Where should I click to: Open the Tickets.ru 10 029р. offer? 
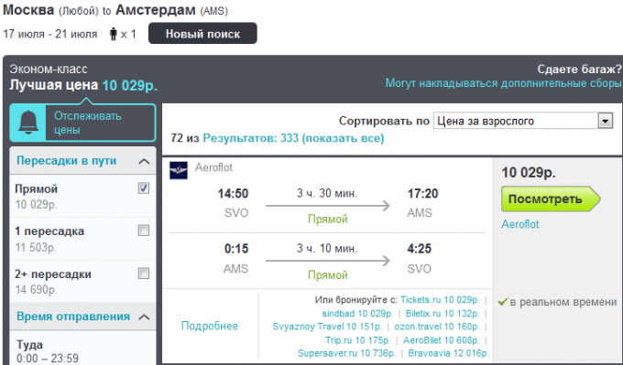(440, 300)
